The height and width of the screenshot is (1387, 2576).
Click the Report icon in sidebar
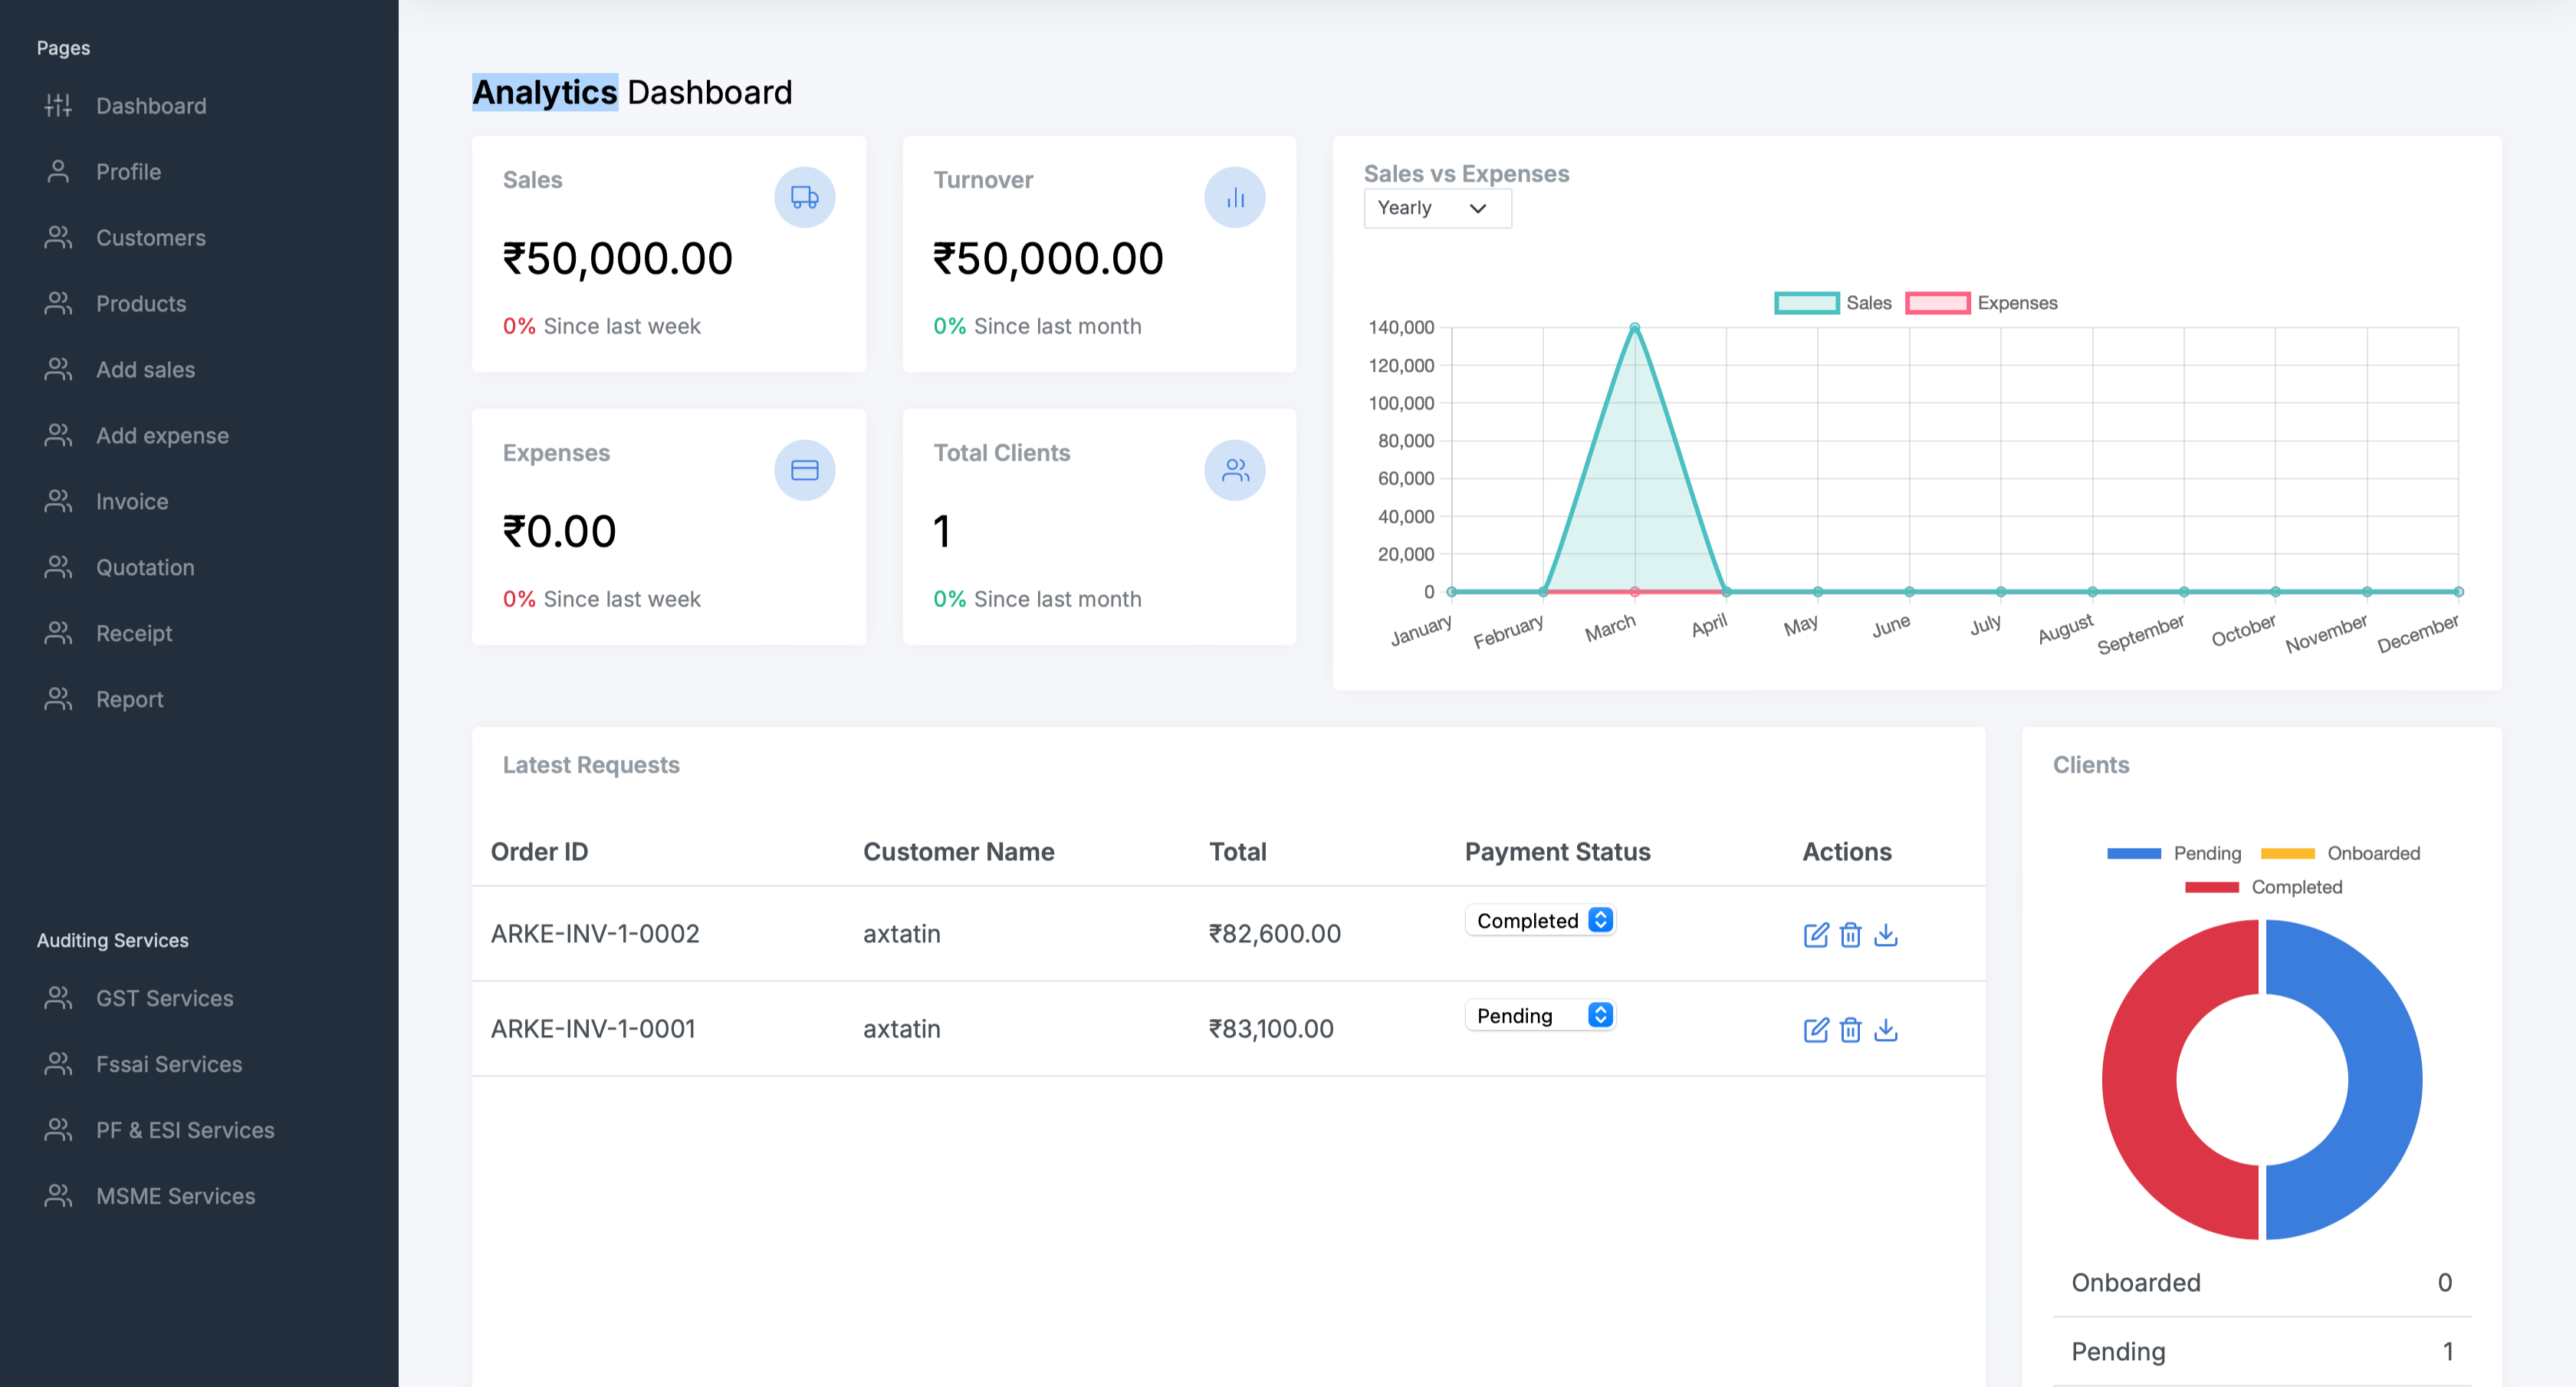pos(58,699)
